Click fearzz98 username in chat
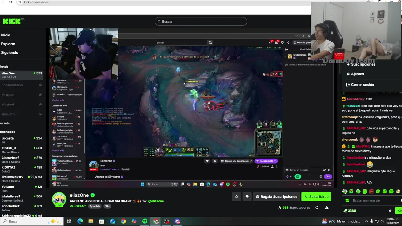Image resolution: width=402 pixels, height=226 pixels. (353, 106)
